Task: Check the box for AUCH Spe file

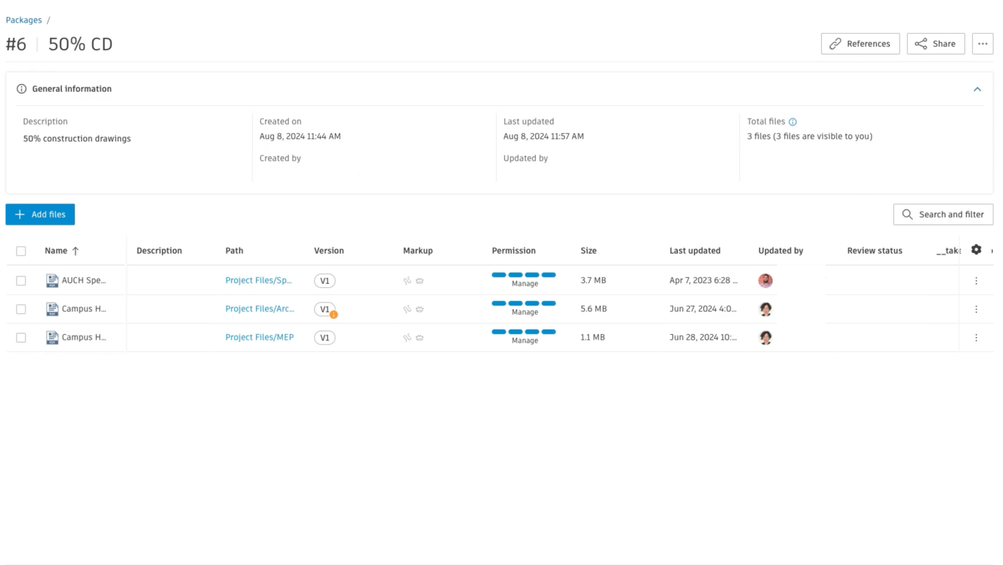Action: 21,280
